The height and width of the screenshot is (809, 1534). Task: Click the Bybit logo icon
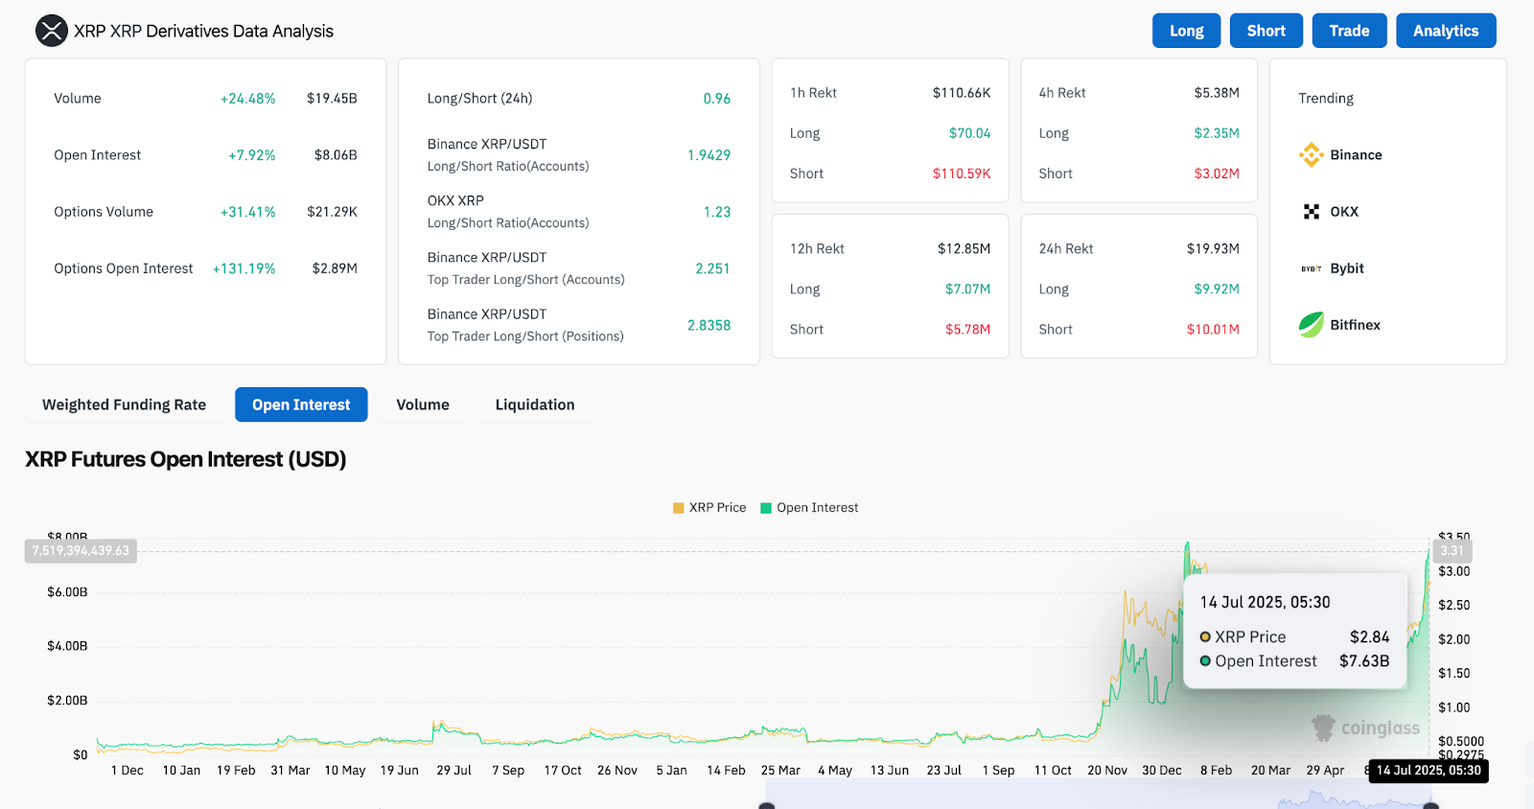pos(1311,268)
